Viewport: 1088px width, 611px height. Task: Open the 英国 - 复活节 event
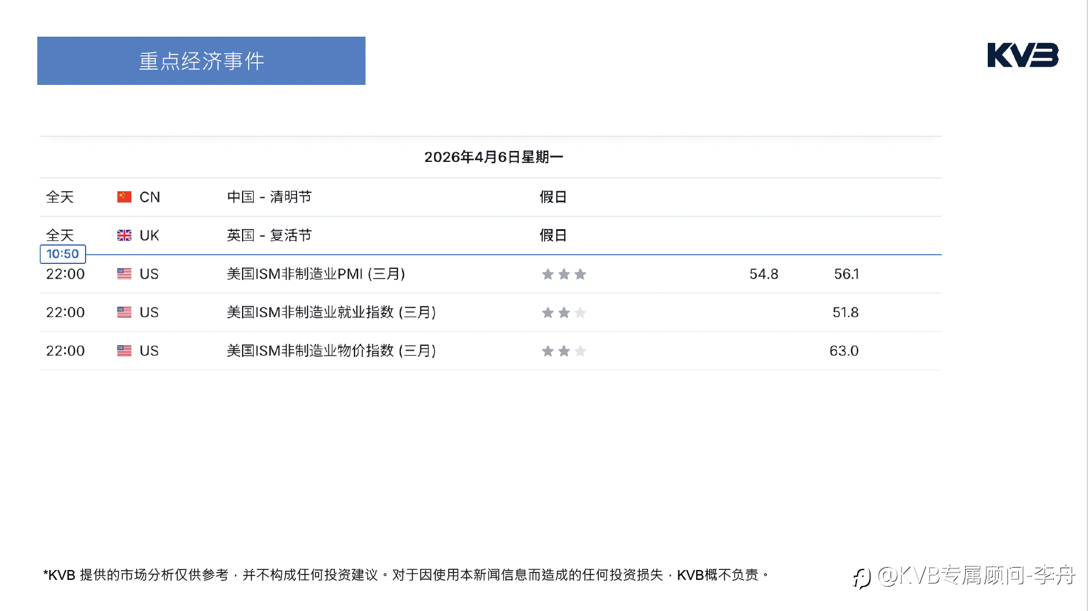(x=270, y=235)
